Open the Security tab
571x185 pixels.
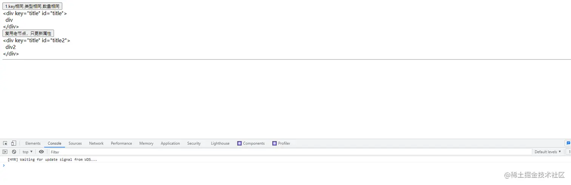tap(194, 143)
